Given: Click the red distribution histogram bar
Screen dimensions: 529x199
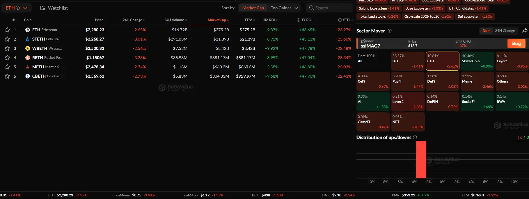Looking at the screenshot, I should pyautogui.click(x=421, y=160).
